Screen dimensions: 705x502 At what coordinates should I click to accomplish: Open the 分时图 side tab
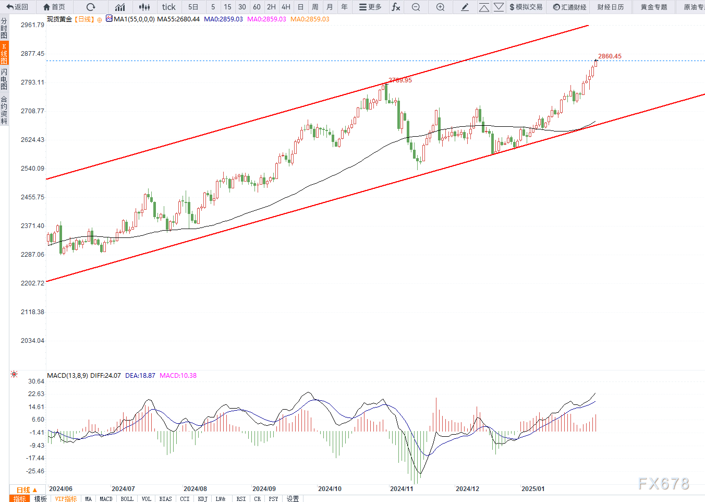pos(4,28)
